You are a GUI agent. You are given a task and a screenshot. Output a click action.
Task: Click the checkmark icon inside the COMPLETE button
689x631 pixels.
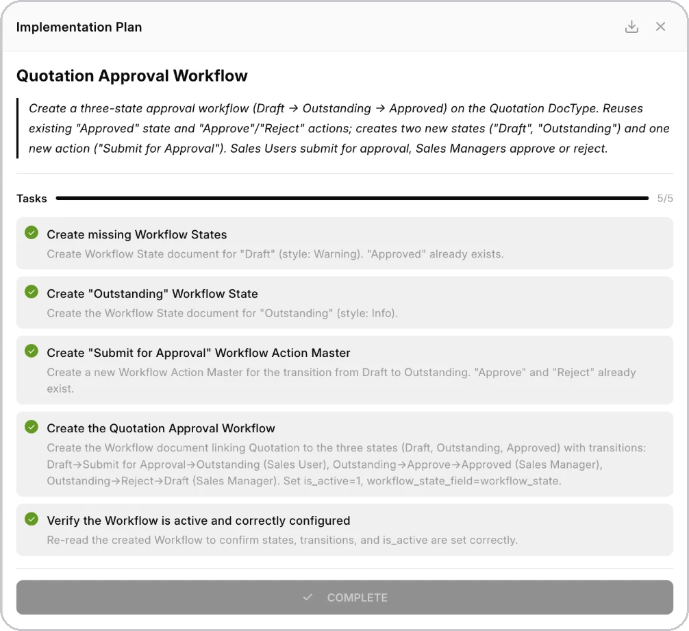click(x=308, y=597)
